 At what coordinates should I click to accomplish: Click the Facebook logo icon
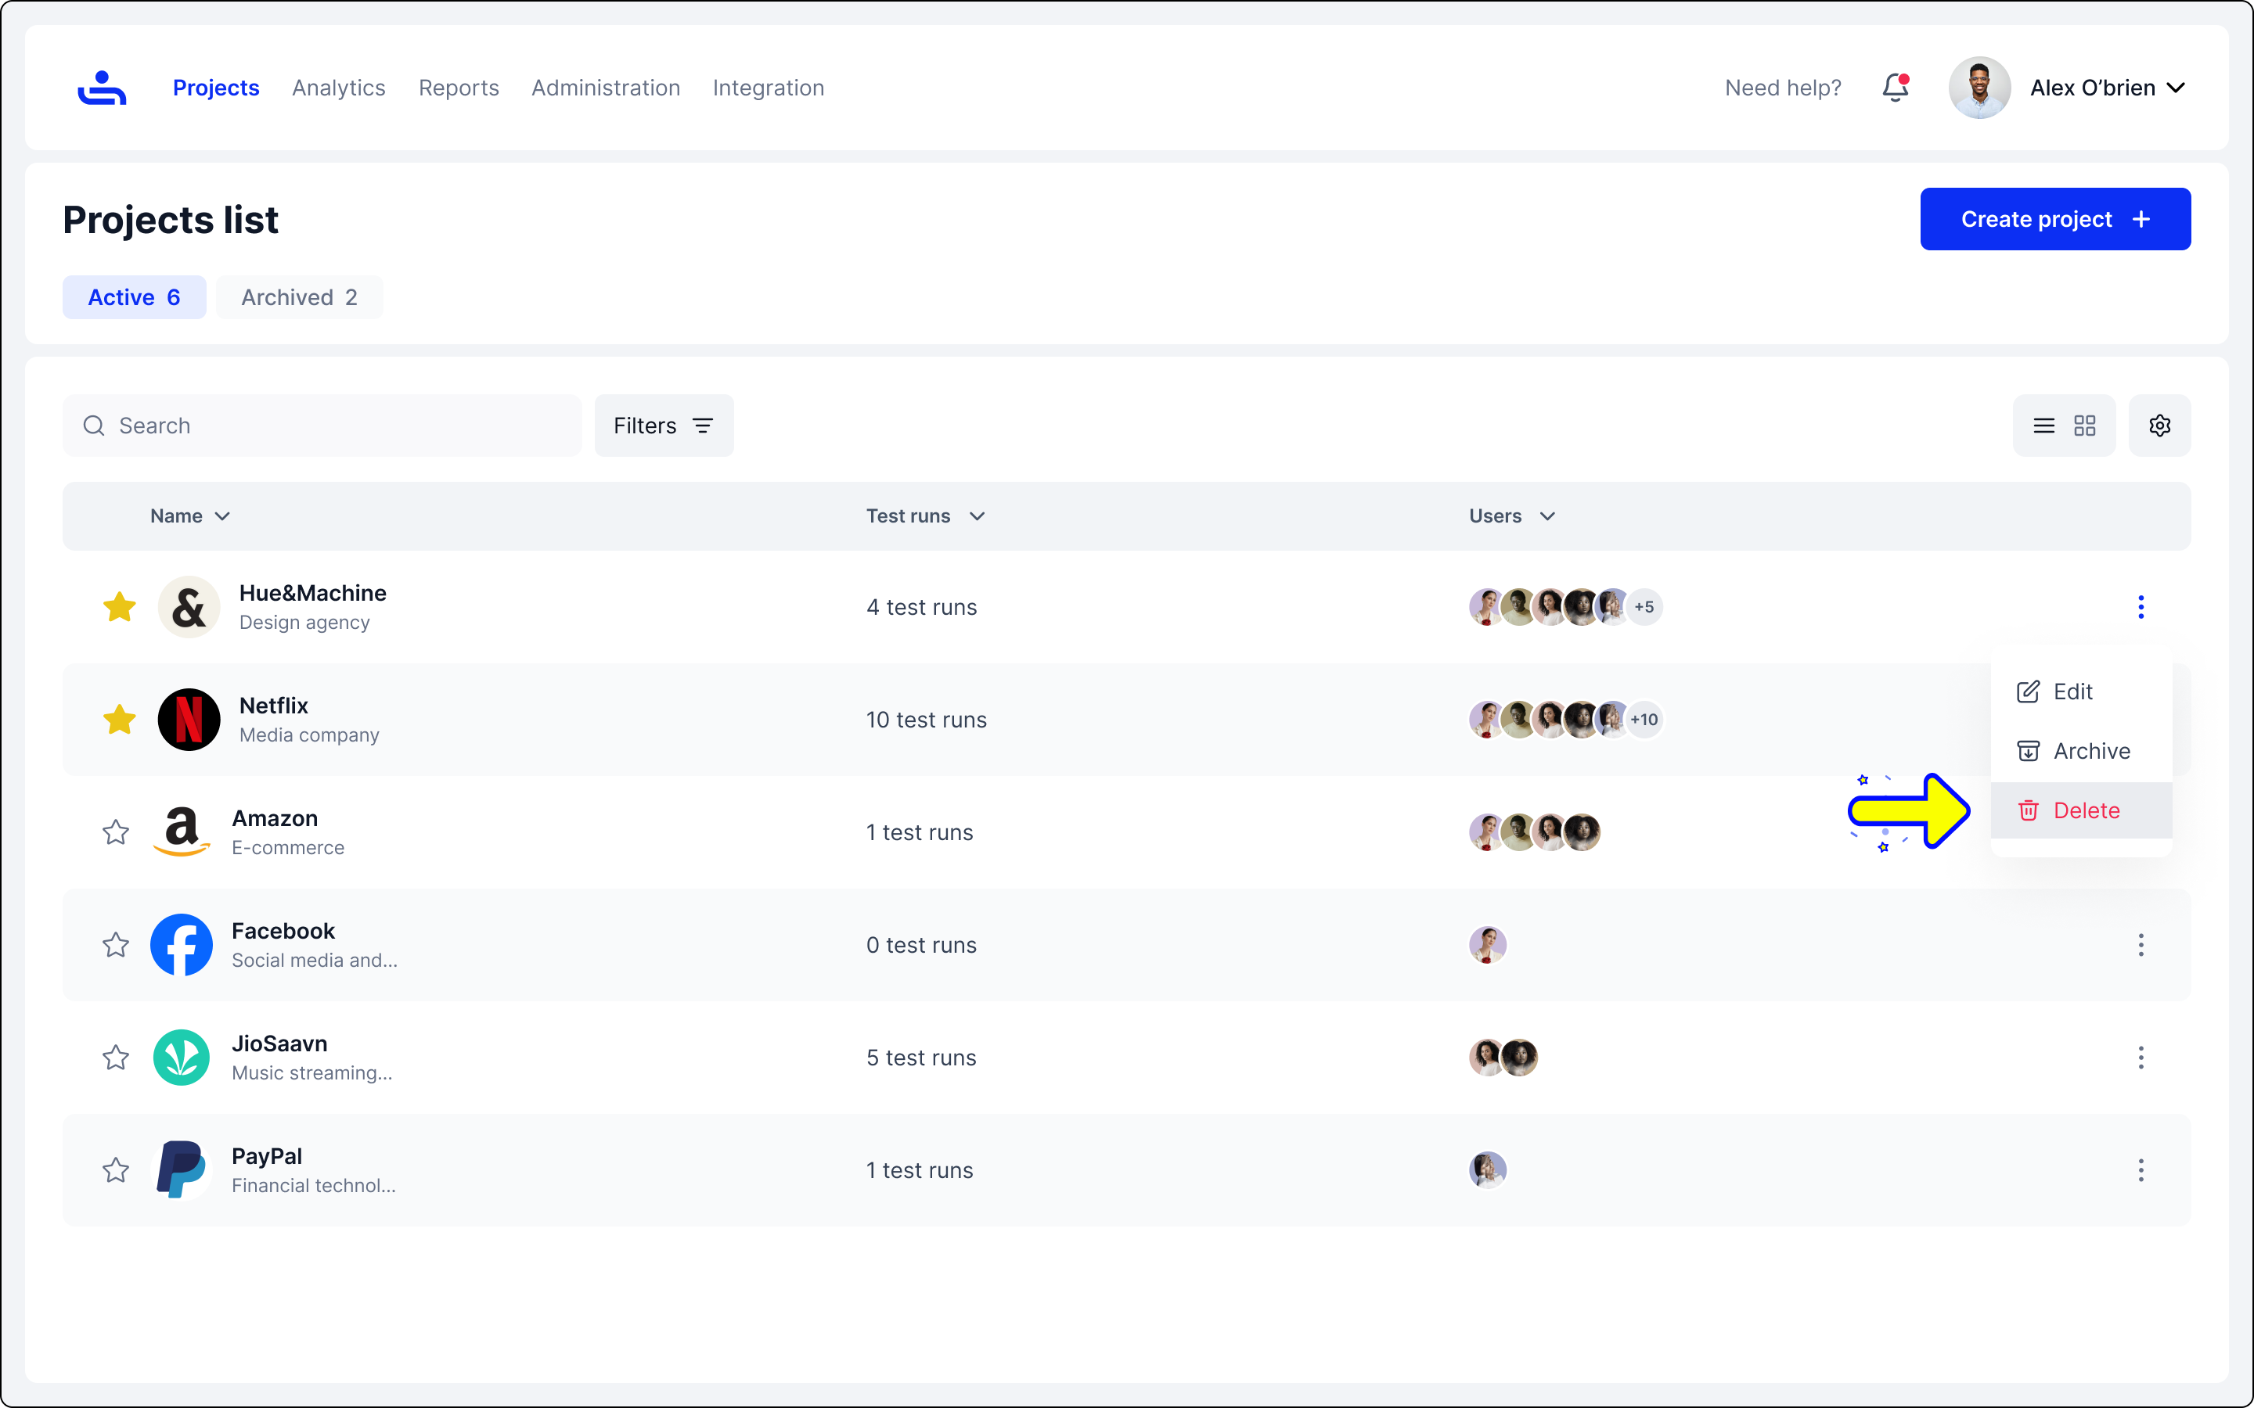click(x=182, y=944)
